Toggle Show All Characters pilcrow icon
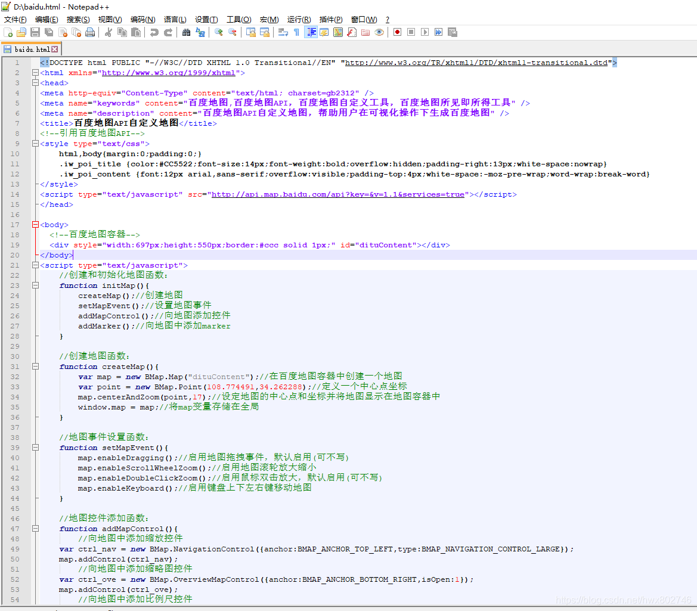 296,32
